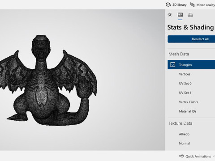Switch to the Stats & Shading tab
Screen dimensions: 215x161
[180, 15]
